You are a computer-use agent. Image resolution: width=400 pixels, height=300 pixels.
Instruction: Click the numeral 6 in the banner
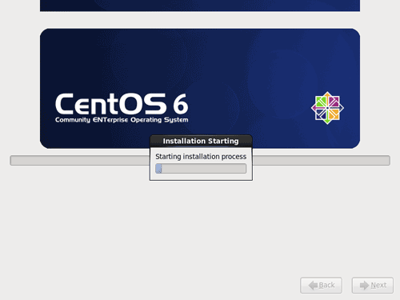(181, 104)
